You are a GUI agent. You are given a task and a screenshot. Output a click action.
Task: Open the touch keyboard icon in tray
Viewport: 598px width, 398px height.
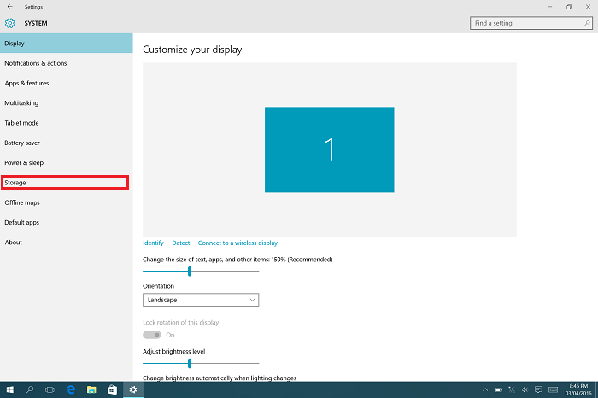tap(553, 389)
